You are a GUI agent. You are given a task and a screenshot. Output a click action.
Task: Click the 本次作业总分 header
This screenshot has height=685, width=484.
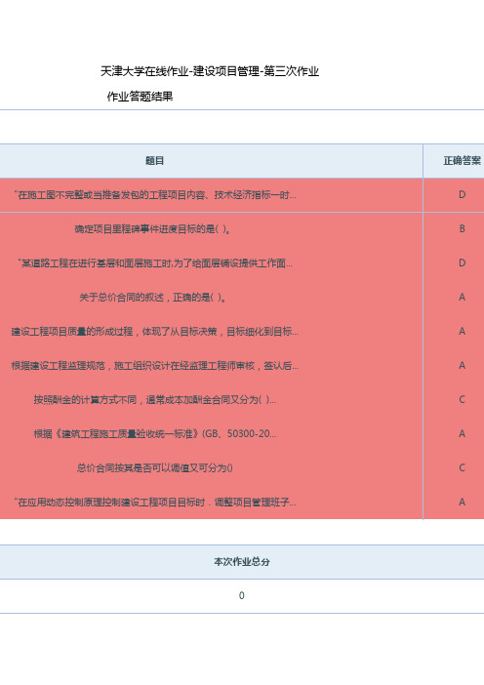pyautogui.click(x=242, y=562)
